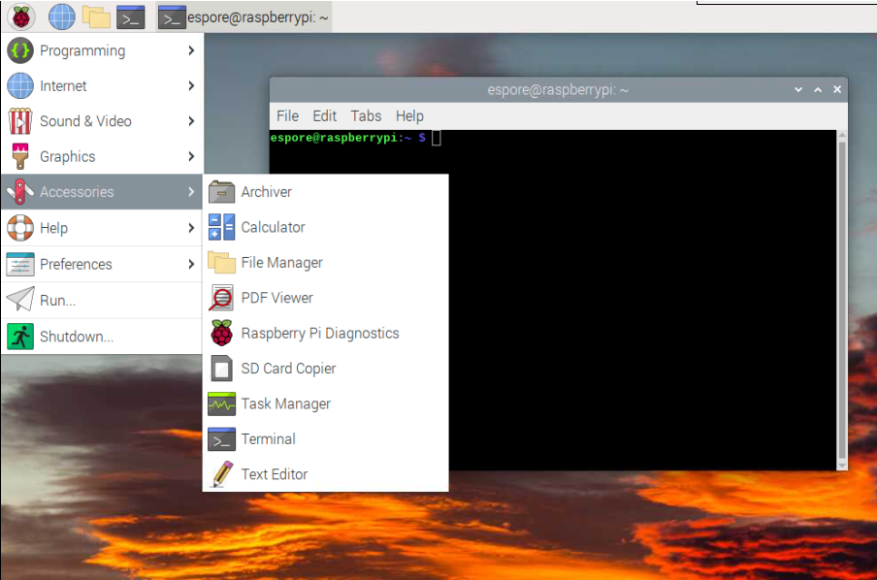Expand the Graphics submenu arrow
The height and width of the screenshot is (580, 877).
(x=191, y=156)
